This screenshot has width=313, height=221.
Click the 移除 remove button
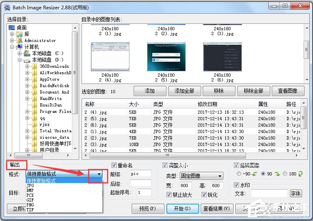coord(219,91)
